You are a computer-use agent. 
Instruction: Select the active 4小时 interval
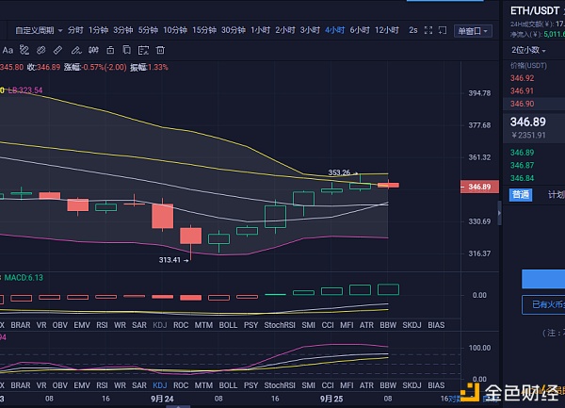(334, 30)
